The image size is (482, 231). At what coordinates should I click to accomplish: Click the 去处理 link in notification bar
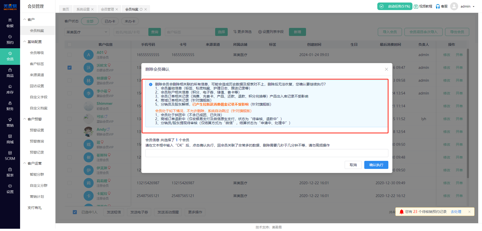click(456, 212)
